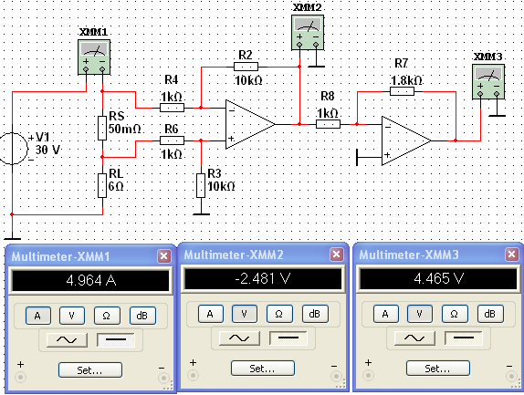This screenshot has height=395, width=524.
Task: Click the 4.465 V reading display
Action: tap(438, 279)
